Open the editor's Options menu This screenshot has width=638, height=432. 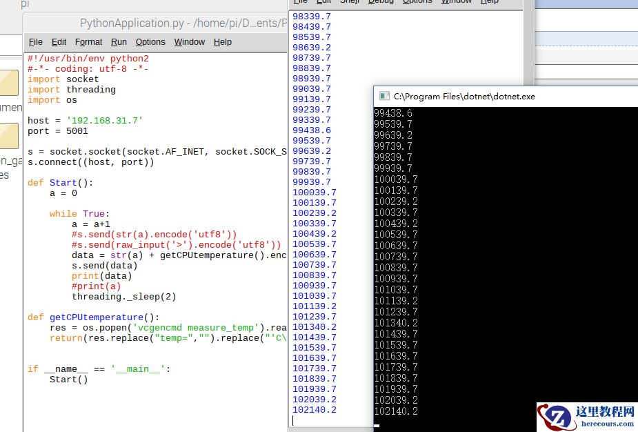[x=150, y=42]
